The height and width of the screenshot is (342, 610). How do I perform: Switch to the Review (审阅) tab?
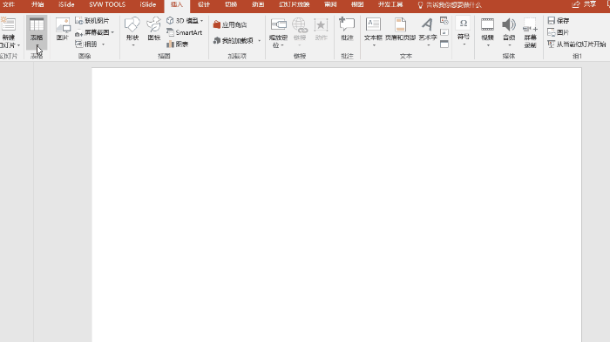pyautogui.click(x=330, y=4)
